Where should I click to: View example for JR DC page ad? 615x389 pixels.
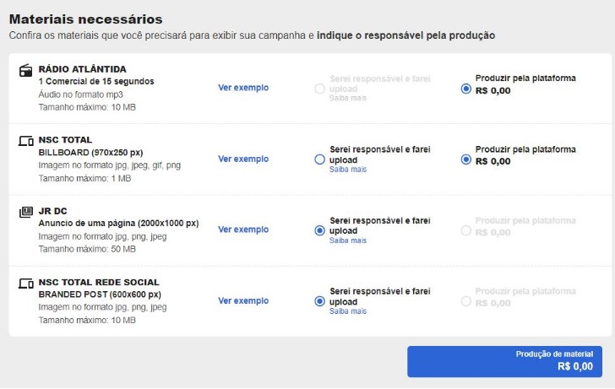point(243,230)
